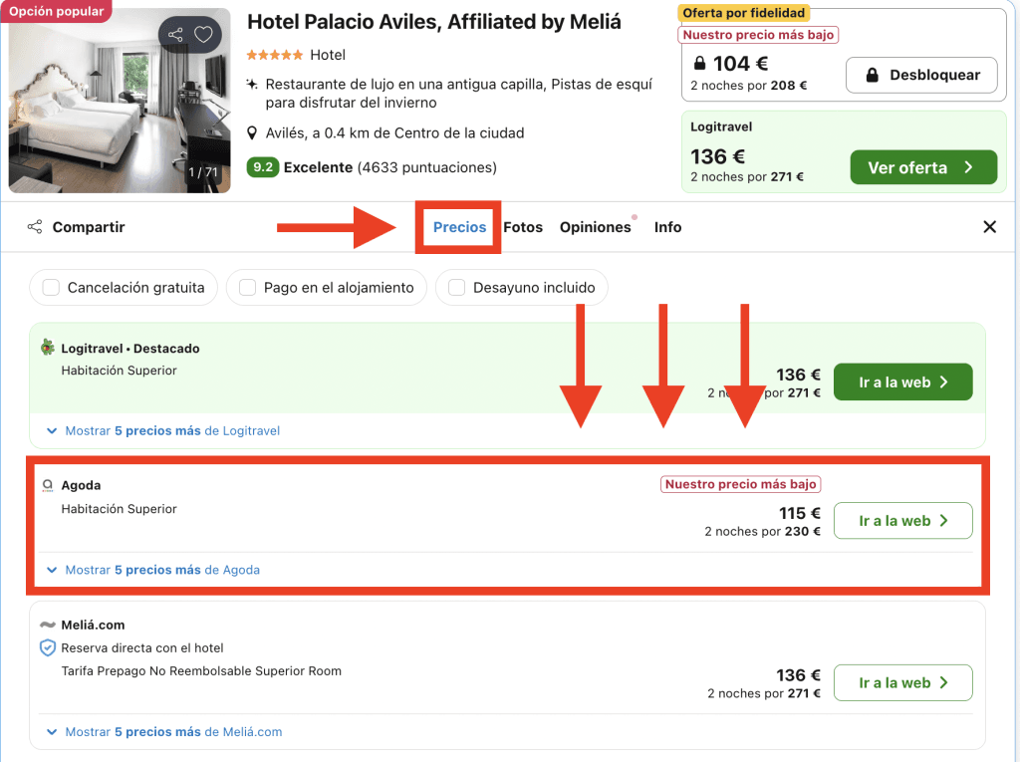This screenshot has width=1020, height=762.
Task: Check the Desayuno incluido filter
Action: (x=457, y=288)
